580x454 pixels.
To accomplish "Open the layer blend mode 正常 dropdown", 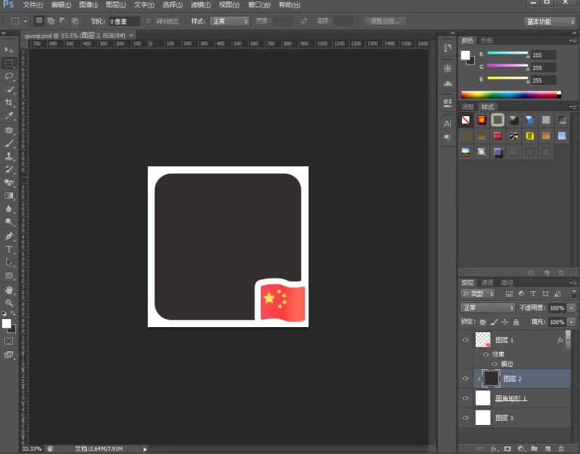I will [x=488, y=308].
